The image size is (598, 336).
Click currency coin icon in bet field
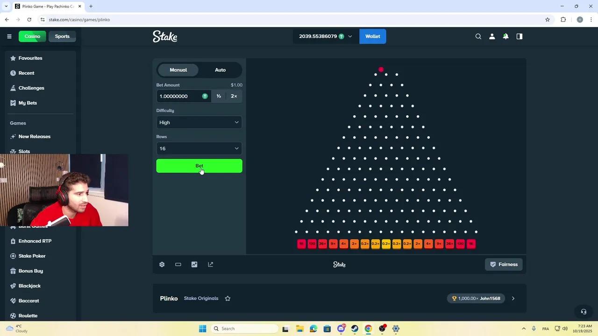pyautogui.click(x=205, y=96)
